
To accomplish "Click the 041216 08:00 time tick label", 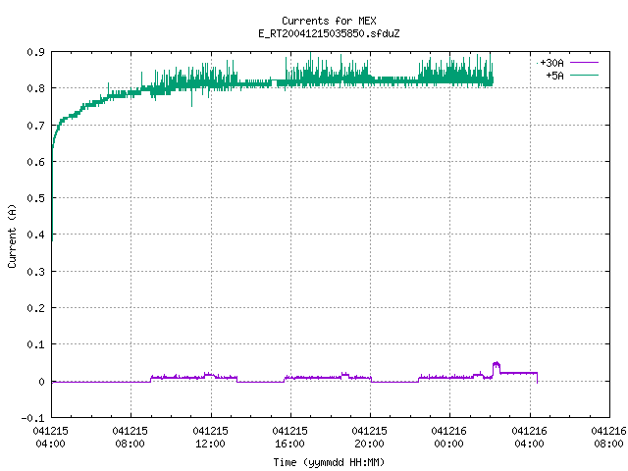I will tap(608, 438).
